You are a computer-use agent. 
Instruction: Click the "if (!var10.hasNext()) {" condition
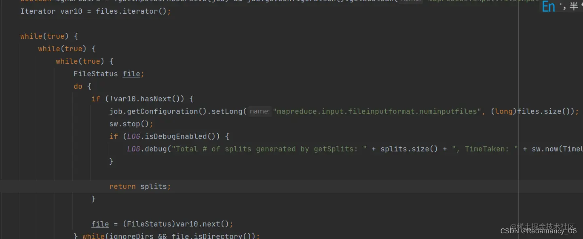(143, 99)
